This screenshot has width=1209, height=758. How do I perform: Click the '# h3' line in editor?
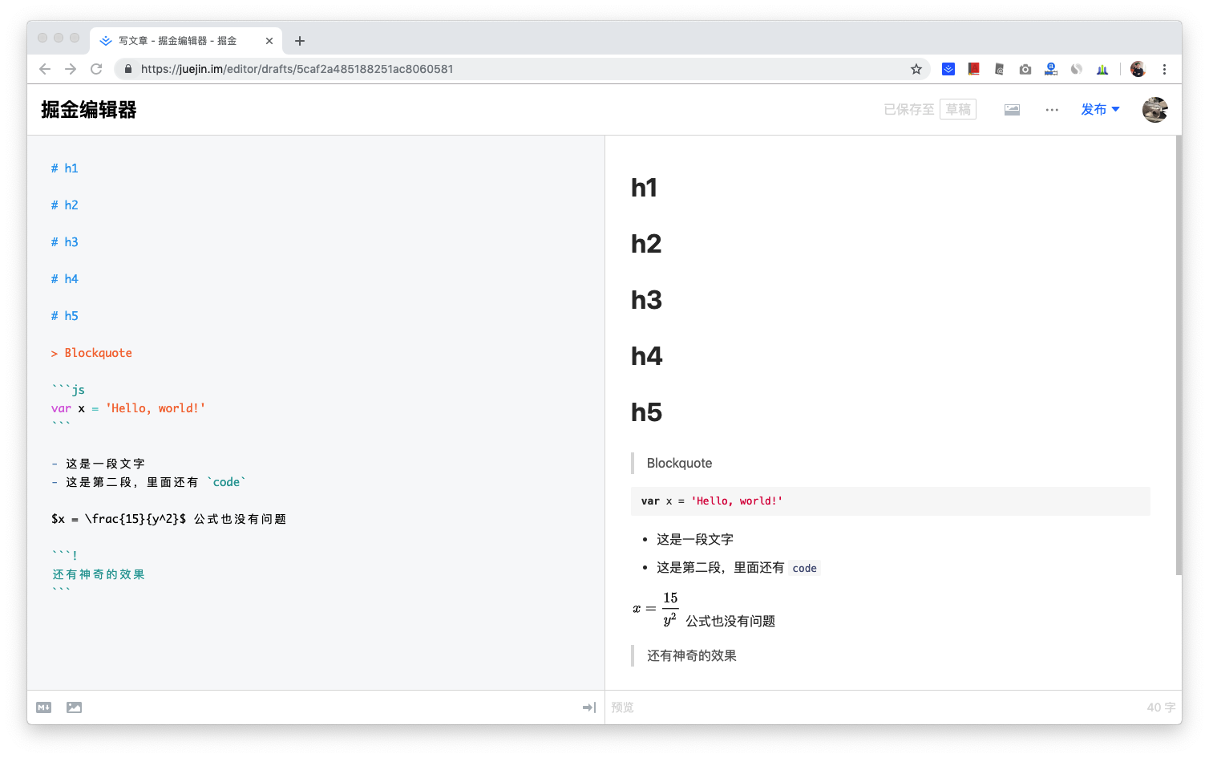[x=65, y=242]
